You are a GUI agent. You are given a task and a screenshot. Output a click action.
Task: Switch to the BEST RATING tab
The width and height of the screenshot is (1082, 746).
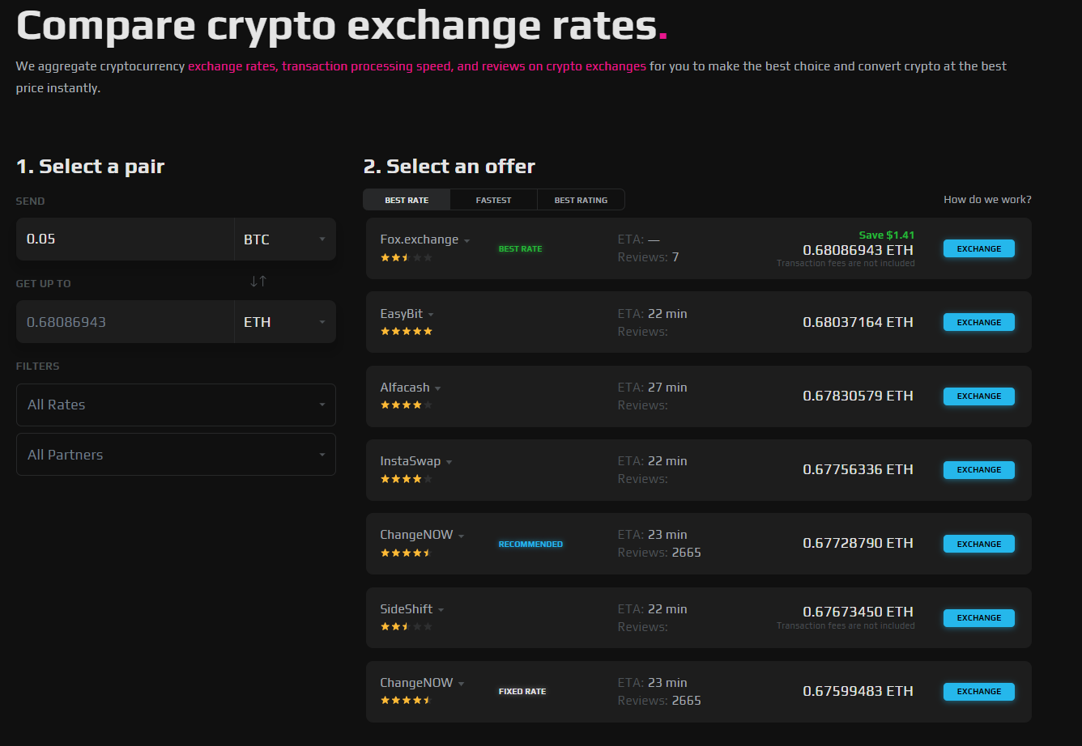pos(581,199)
